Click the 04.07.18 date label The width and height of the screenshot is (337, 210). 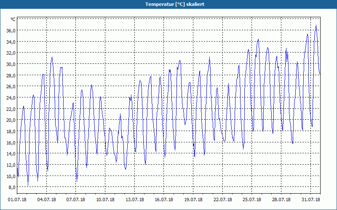tap(46, 199)
